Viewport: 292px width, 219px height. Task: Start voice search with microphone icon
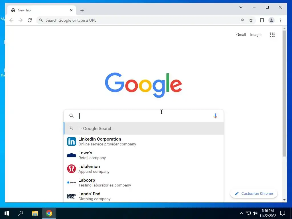215,116
